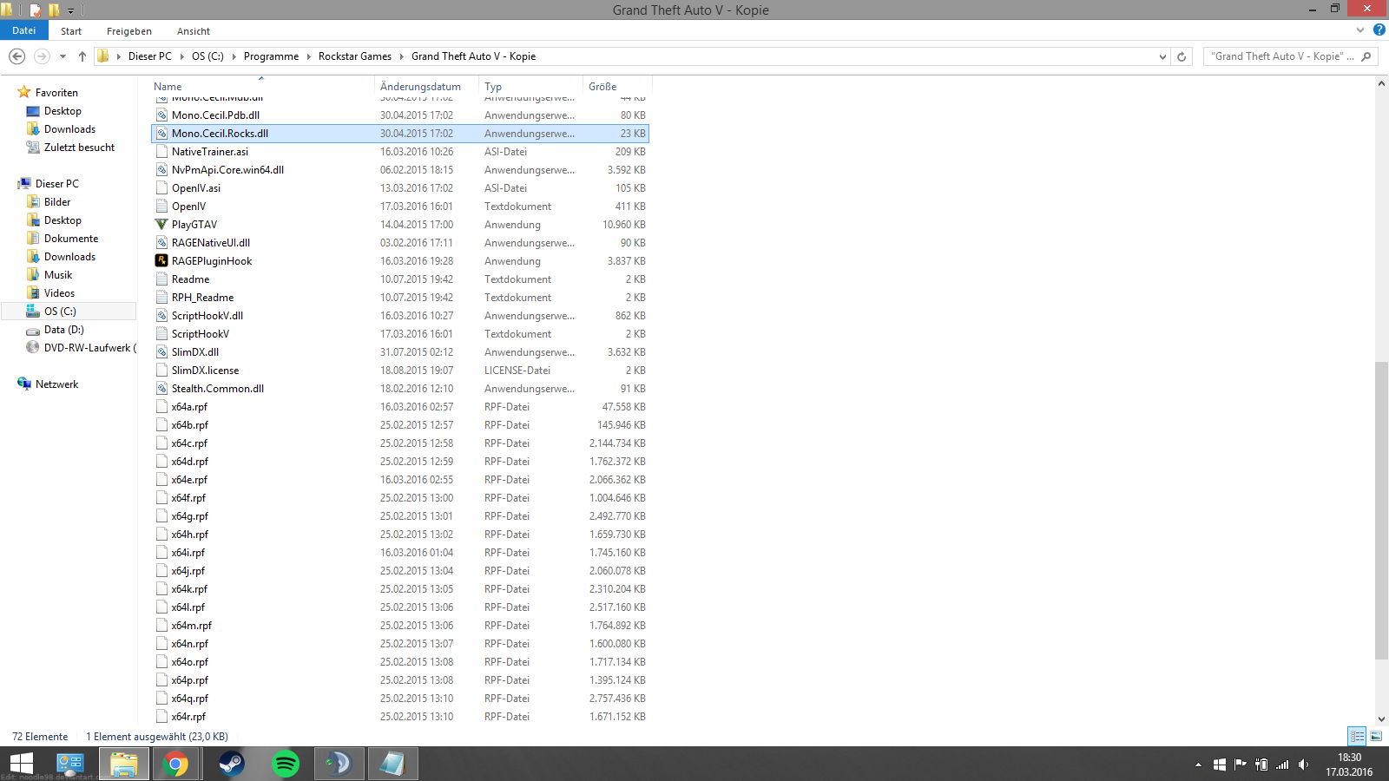1389x781 pixels.
Task: Open the address bar history dropdown
Action: click(x=1162, y=56)
